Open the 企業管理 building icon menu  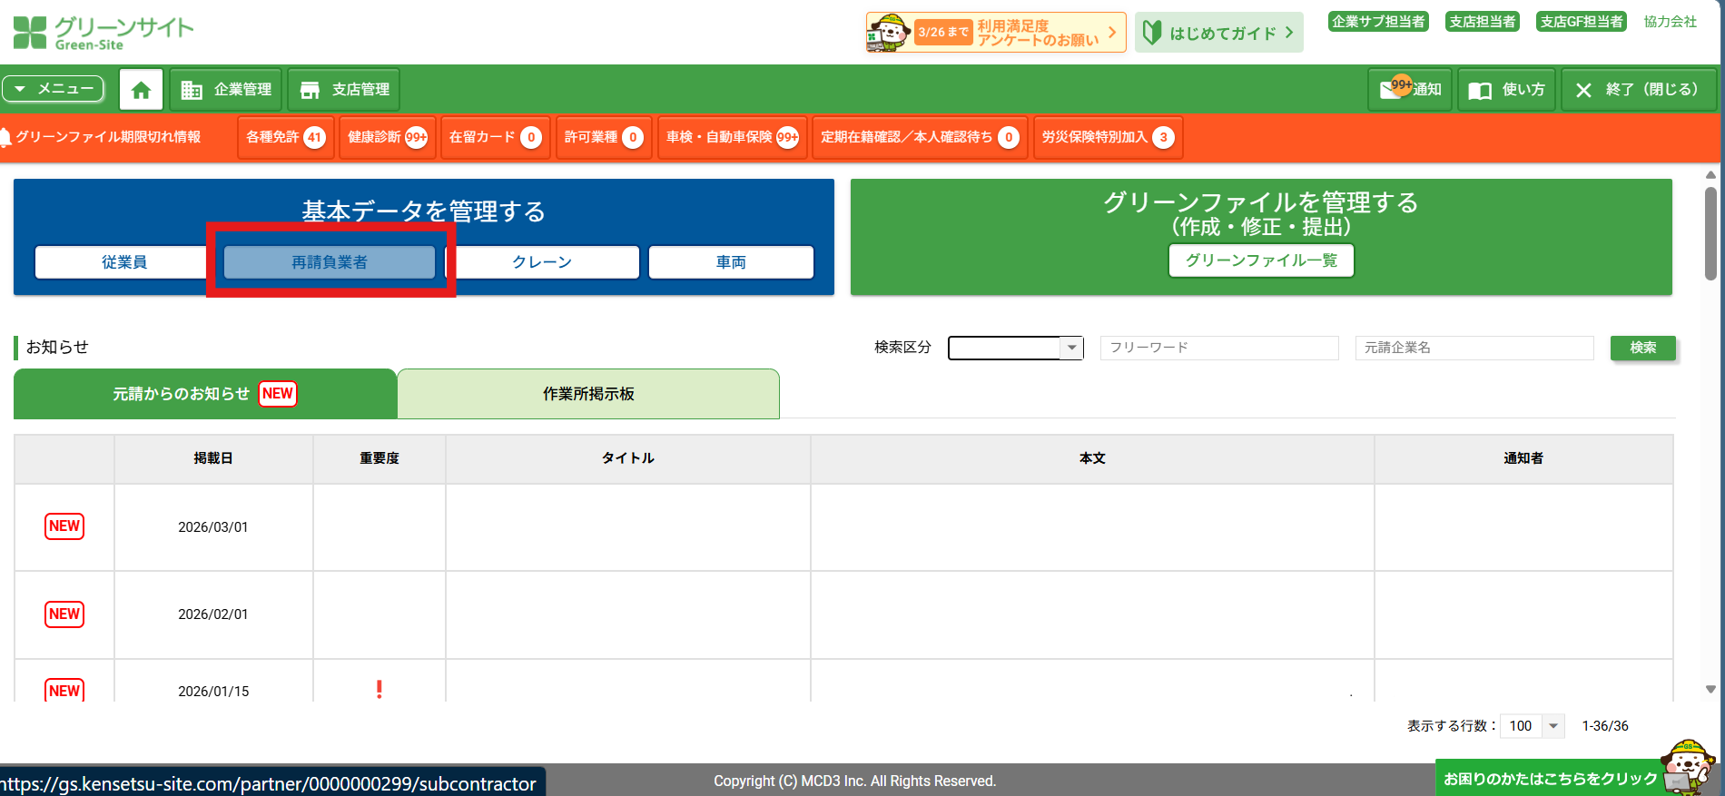click(x=192, y=90)
